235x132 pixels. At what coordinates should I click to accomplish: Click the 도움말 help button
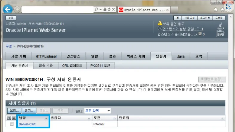coord(219,18)
